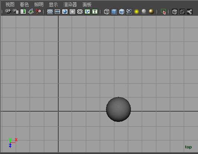Open camera attributes icon
Image resolution: width=198 pixels, height=154 pixels.
pos(16,12)
